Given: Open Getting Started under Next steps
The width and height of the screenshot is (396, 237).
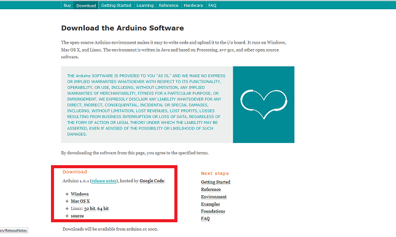Looking at the screenshot, I should (215, 182).
